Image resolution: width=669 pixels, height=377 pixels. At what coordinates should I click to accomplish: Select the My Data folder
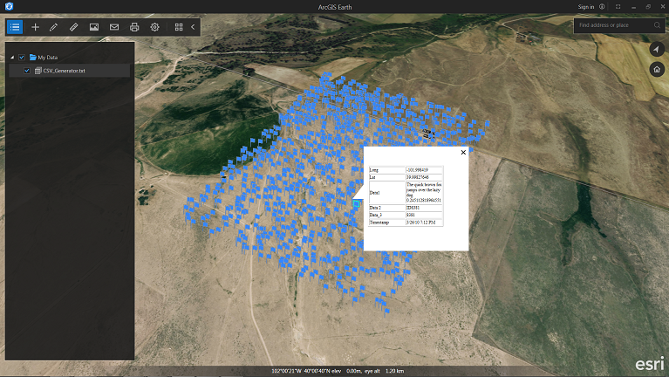coord(44,58)
